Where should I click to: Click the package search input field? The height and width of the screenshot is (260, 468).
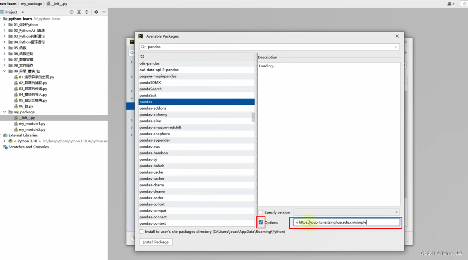coord(269,47)
